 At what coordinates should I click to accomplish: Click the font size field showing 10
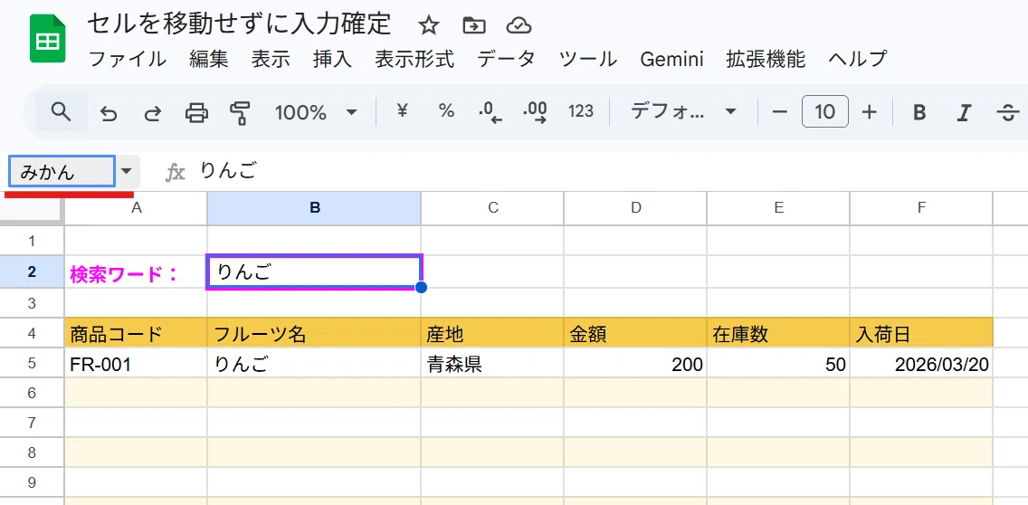coord(824,112)
